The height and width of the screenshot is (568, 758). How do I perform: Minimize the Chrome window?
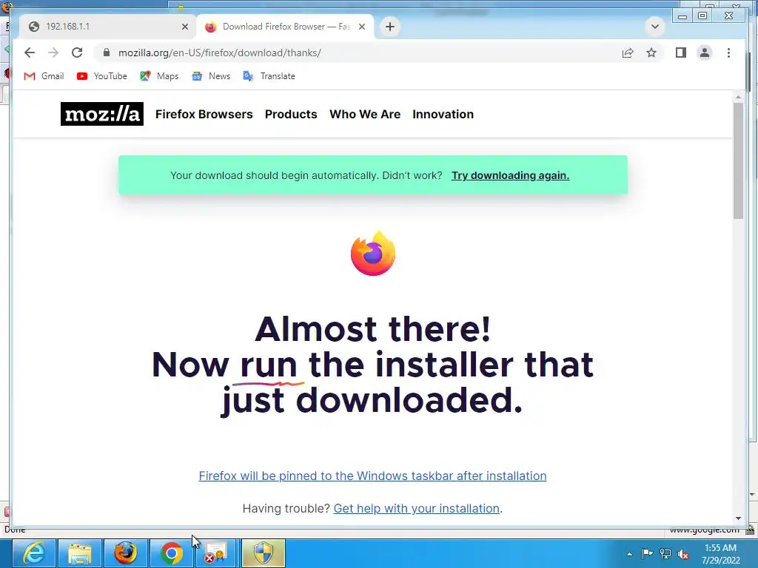pyautogui.click(x=682, y=16)
